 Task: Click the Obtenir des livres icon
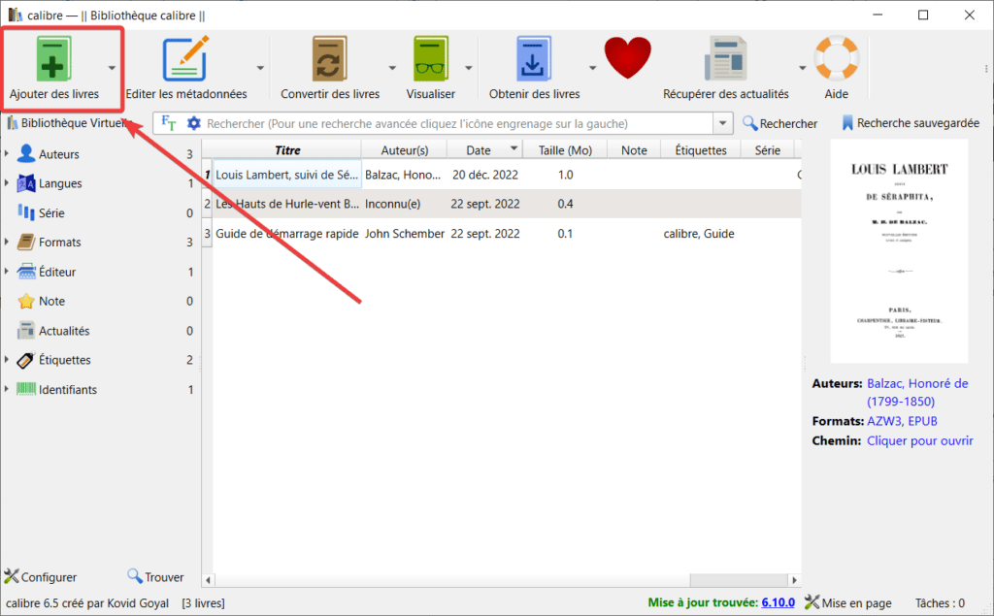coord(534,59)
